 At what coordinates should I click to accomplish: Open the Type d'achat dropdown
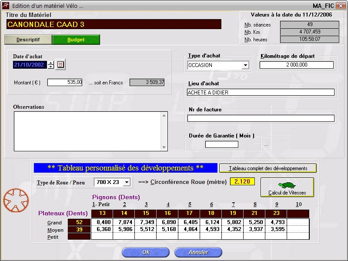[x=245, y=65]
